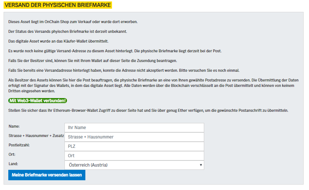Click the 'Strasse + Hausnummer + Zusatz' label
Viewport: 309px width, 190px height.
(x=36, y=136)
